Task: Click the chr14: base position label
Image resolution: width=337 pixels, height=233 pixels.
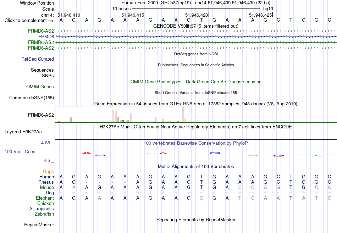Action: 47,15
